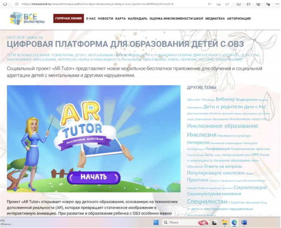Screen dimensions: 281x228
Task: Open the 'Медиатека' menu item
Action: click(x=215, y=19)
